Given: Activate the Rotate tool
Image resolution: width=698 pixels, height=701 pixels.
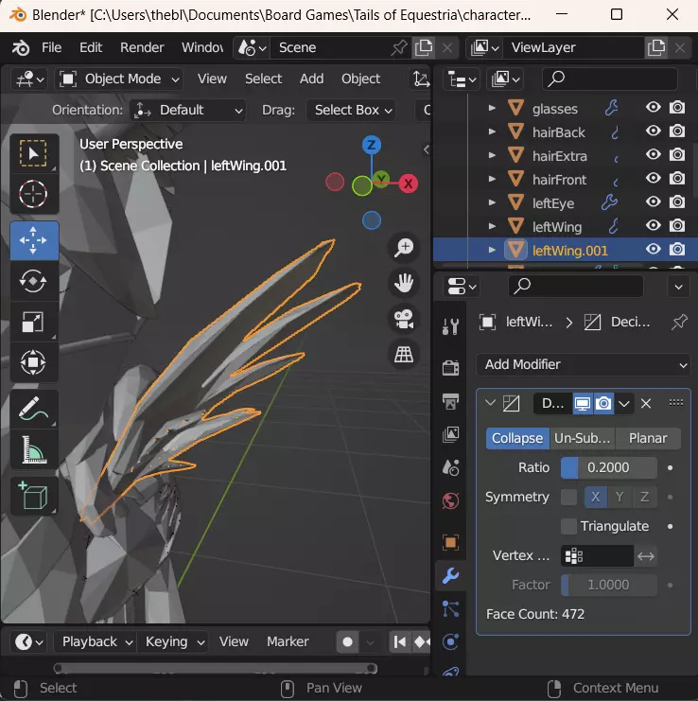Looking at the screenshot, I should tap(33, 281).
